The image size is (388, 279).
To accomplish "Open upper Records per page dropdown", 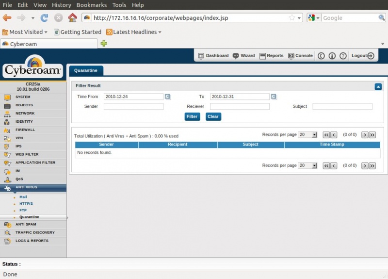I will [307, 135].
